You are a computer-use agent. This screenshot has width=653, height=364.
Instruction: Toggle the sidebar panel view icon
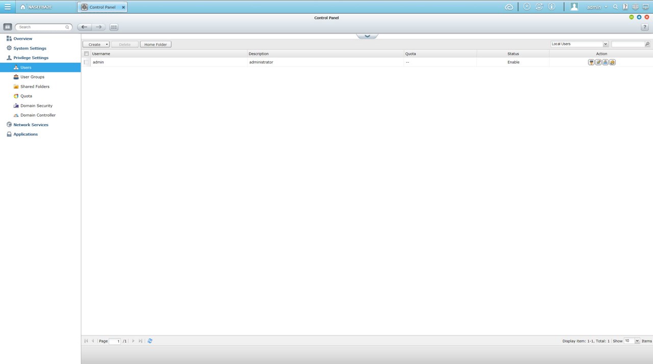[8, 27]
